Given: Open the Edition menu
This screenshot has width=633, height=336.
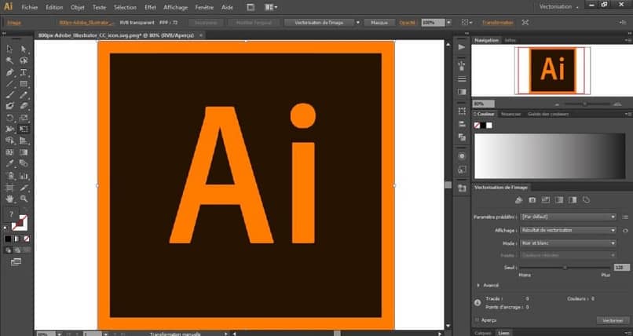Looking at the screenshot, I should tap(54, 7).
